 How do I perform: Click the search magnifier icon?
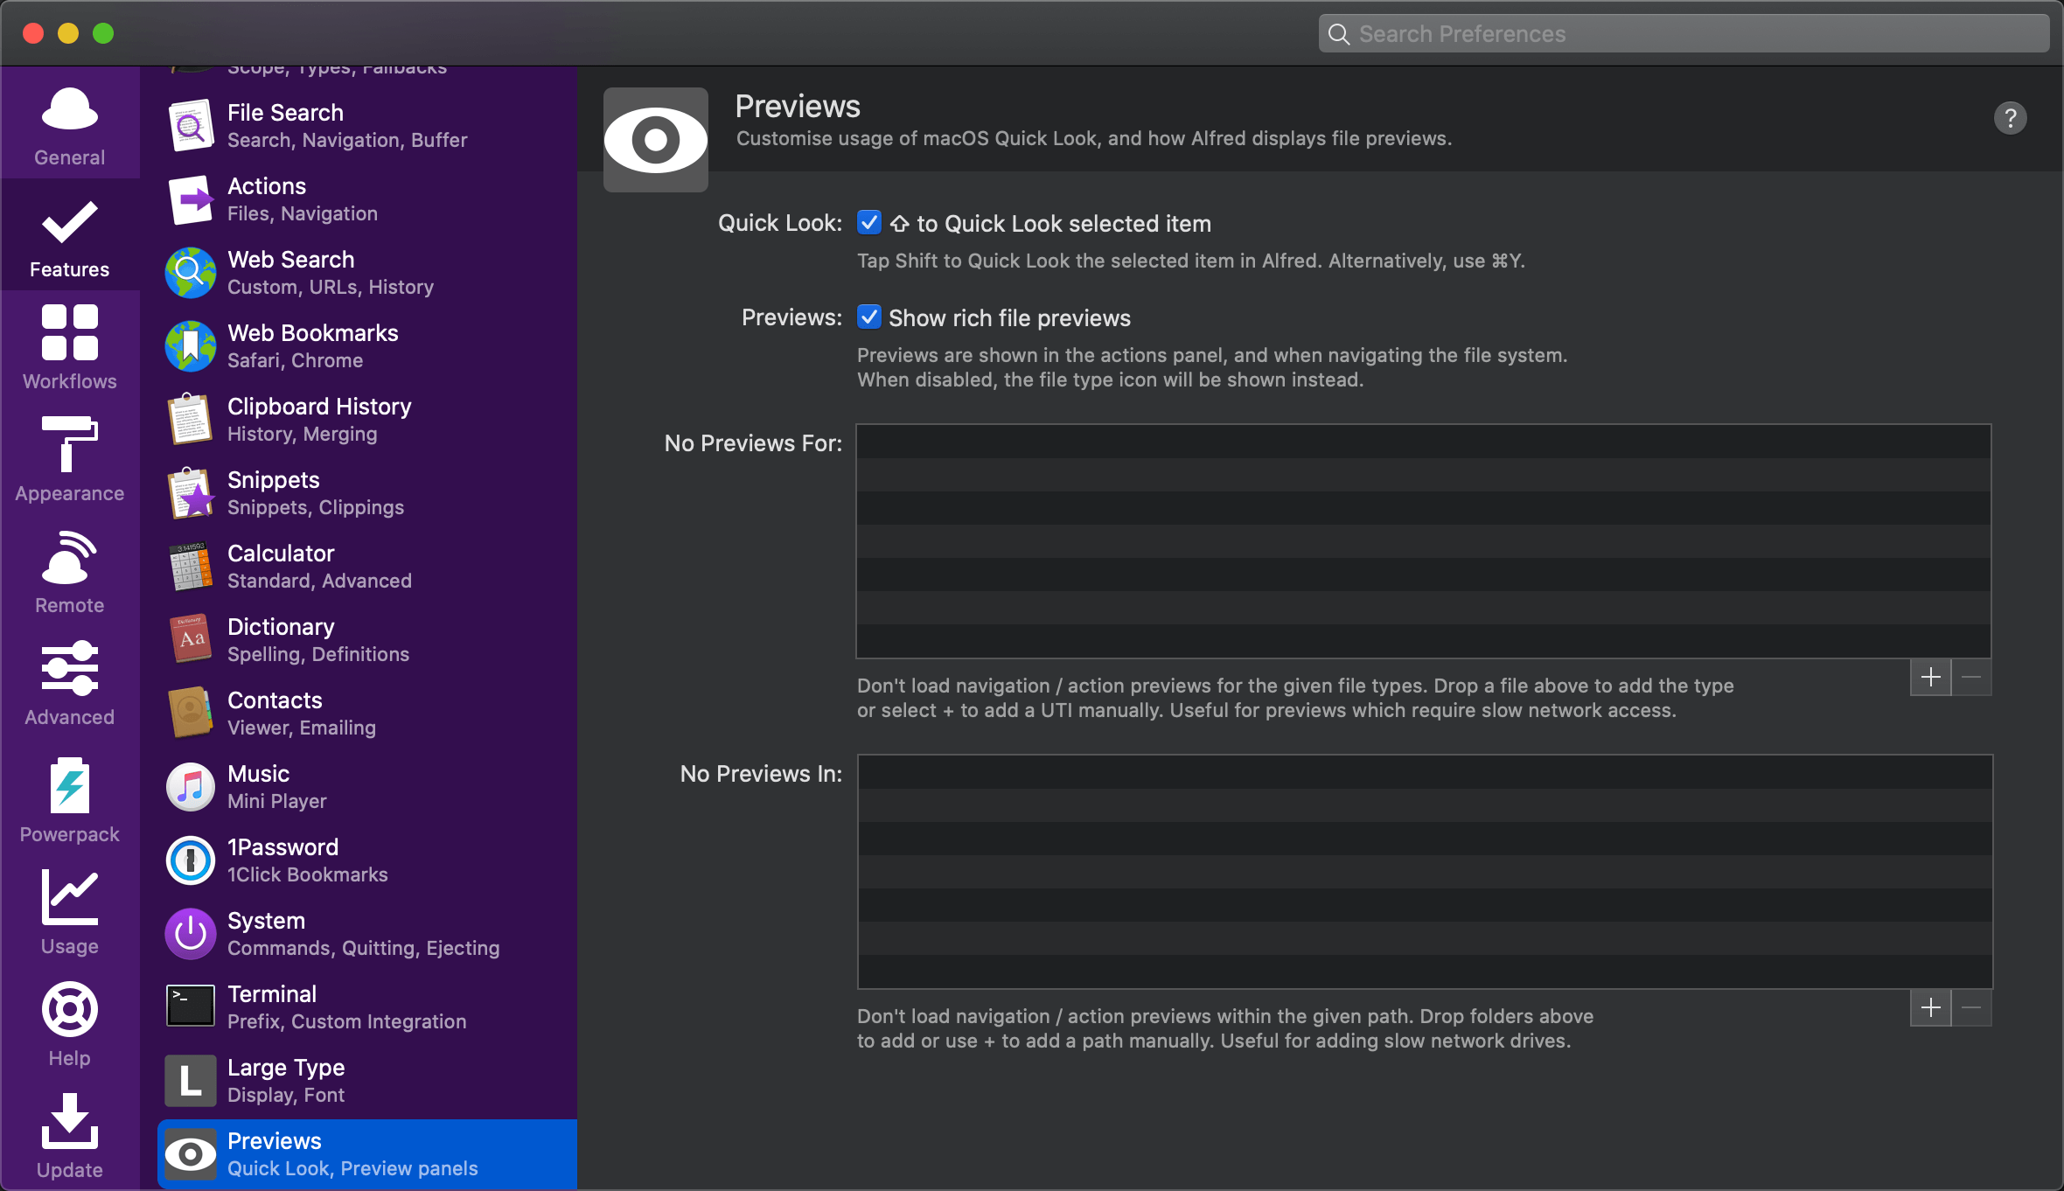tap(1339, 34)
